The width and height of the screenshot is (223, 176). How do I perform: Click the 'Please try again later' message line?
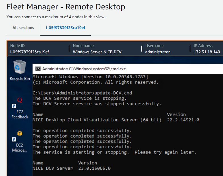click(114, 152)
